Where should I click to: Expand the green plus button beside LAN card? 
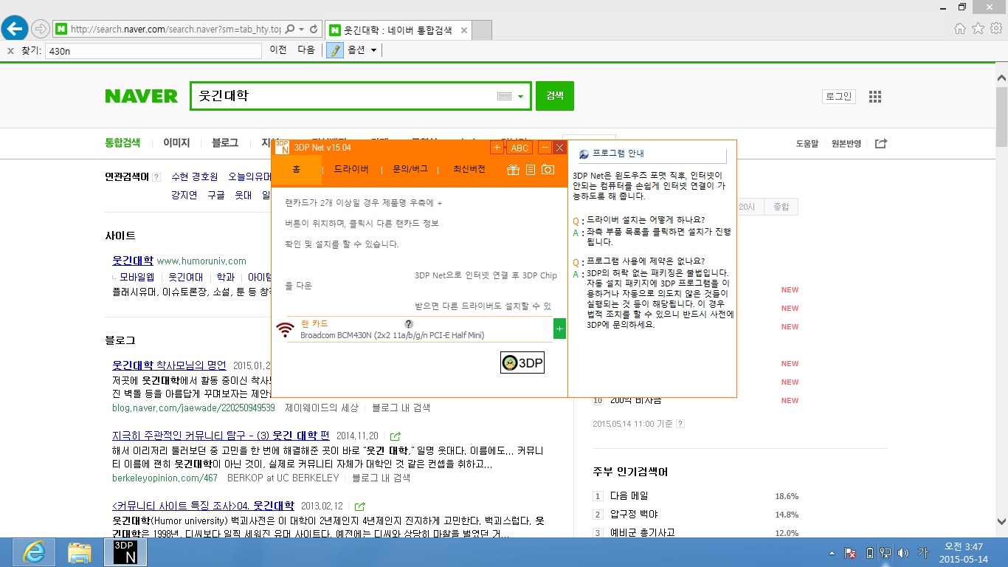(559, 329)
